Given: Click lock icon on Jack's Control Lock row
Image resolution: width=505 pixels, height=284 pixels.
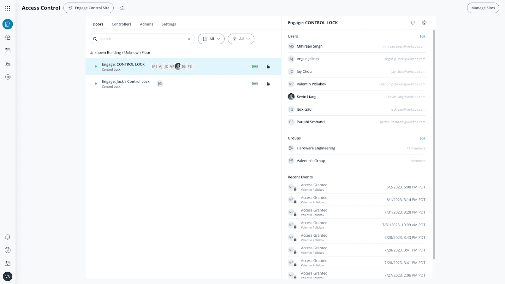Looking at the screenshot, I should pos(268,84).
